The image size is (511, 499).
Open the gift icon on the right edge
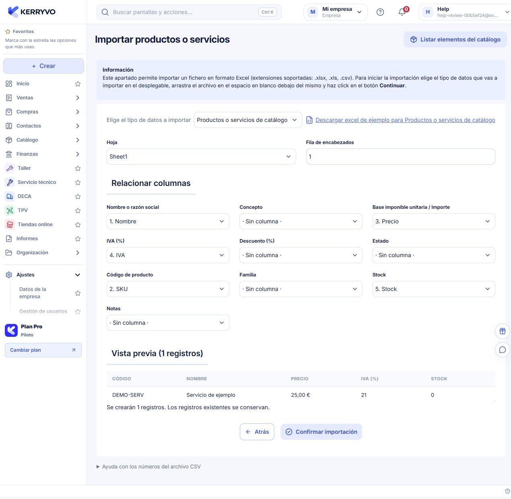[x=503, y=331]
